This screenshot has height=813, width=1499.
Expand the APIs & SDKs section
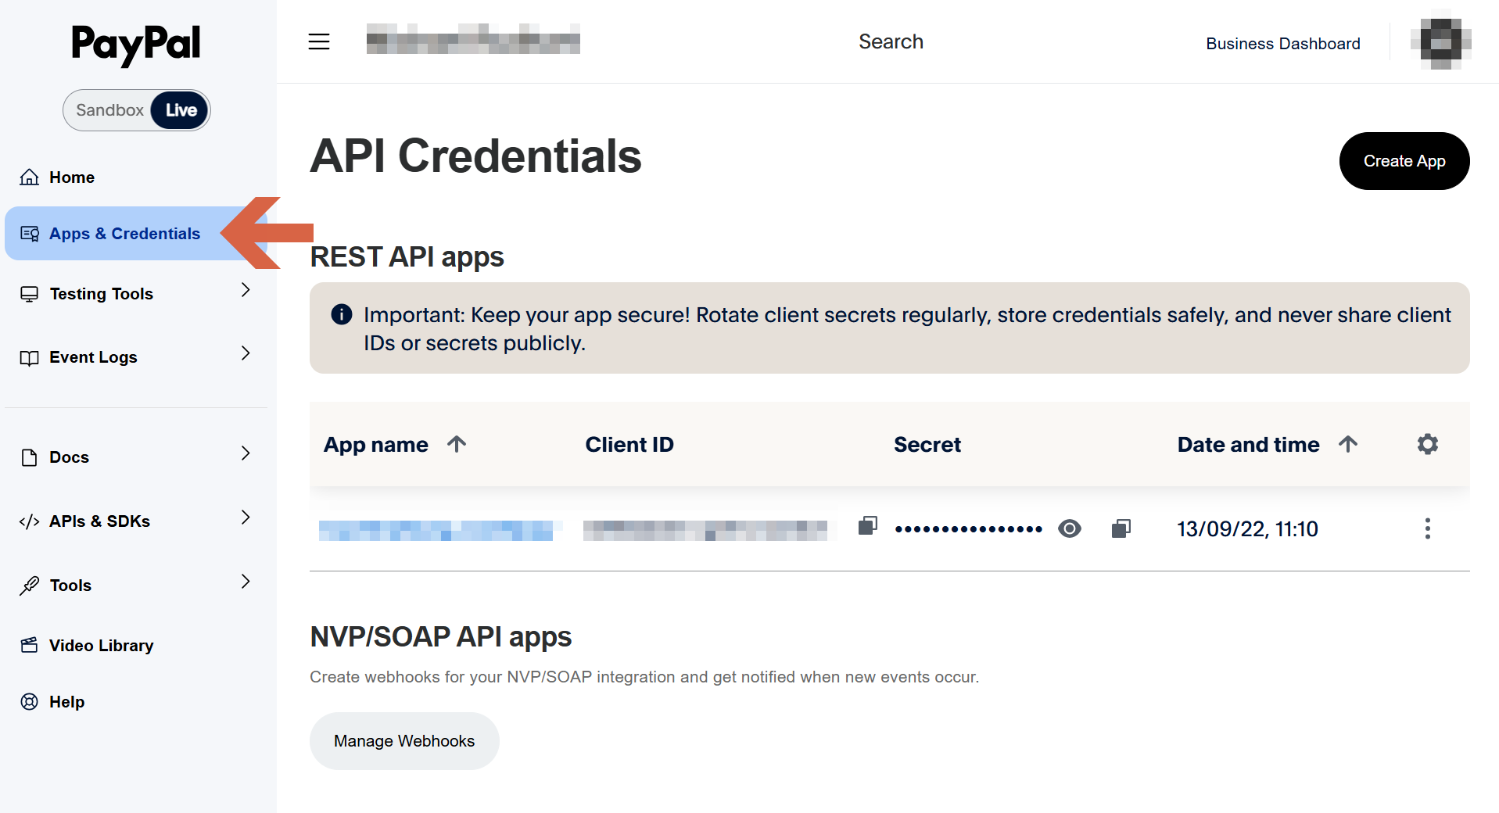[x=246, y=518]
